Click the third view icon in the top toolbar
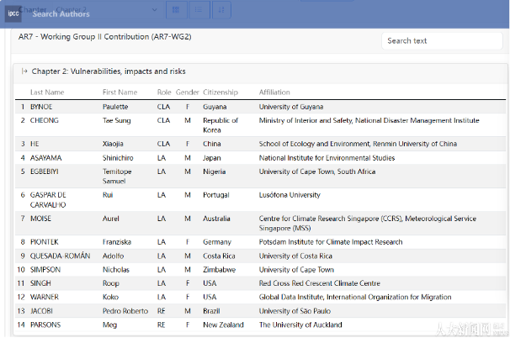This screenshot has width=510, height=338. coord(220,9)
